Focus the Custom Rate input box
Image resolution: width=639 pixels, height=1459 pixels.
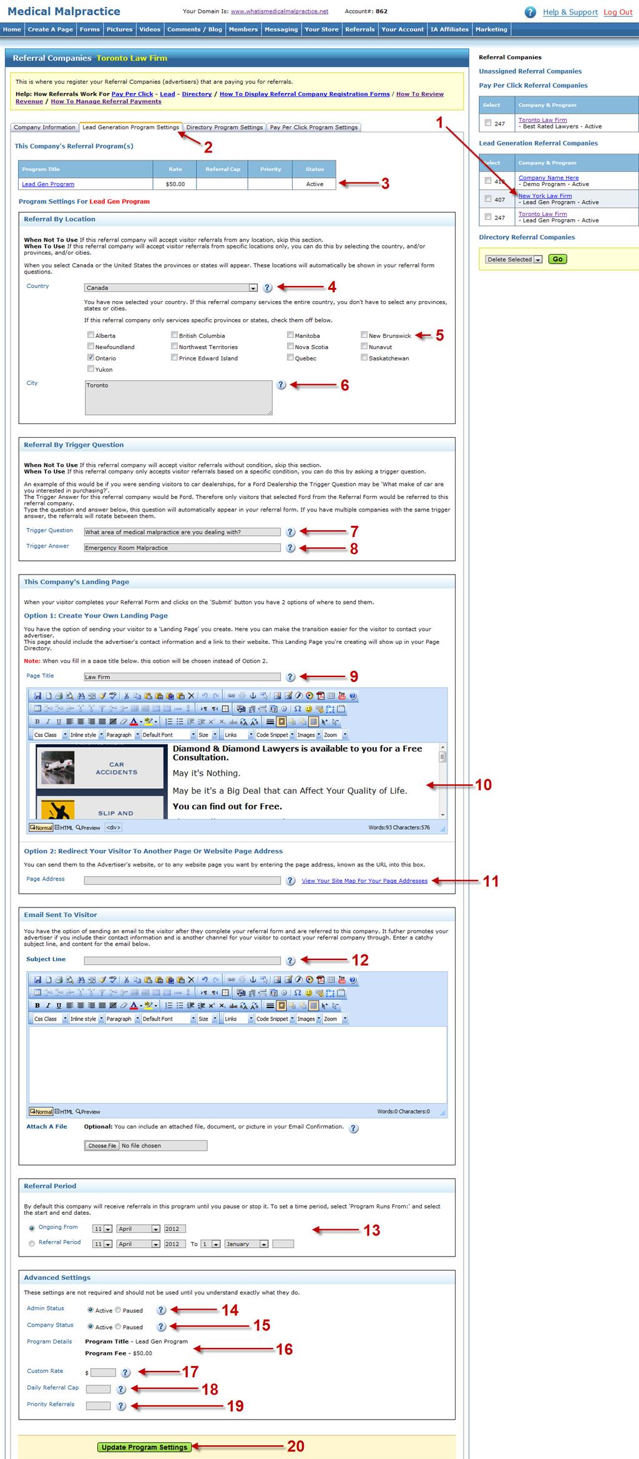pos(103,1372)
